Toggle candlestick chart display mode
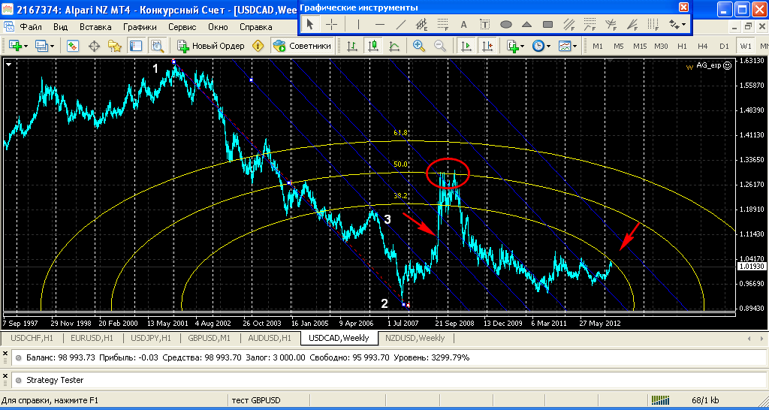Image resolution: width=769 pixels, height=410 pixels. [372, 46]
